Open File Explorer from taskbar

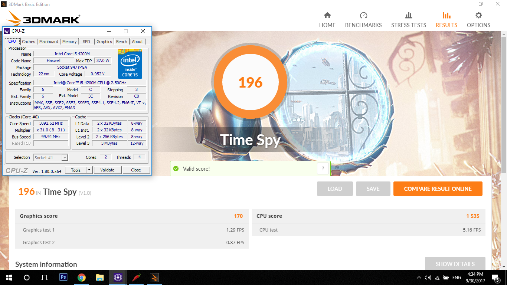[100, 277]
